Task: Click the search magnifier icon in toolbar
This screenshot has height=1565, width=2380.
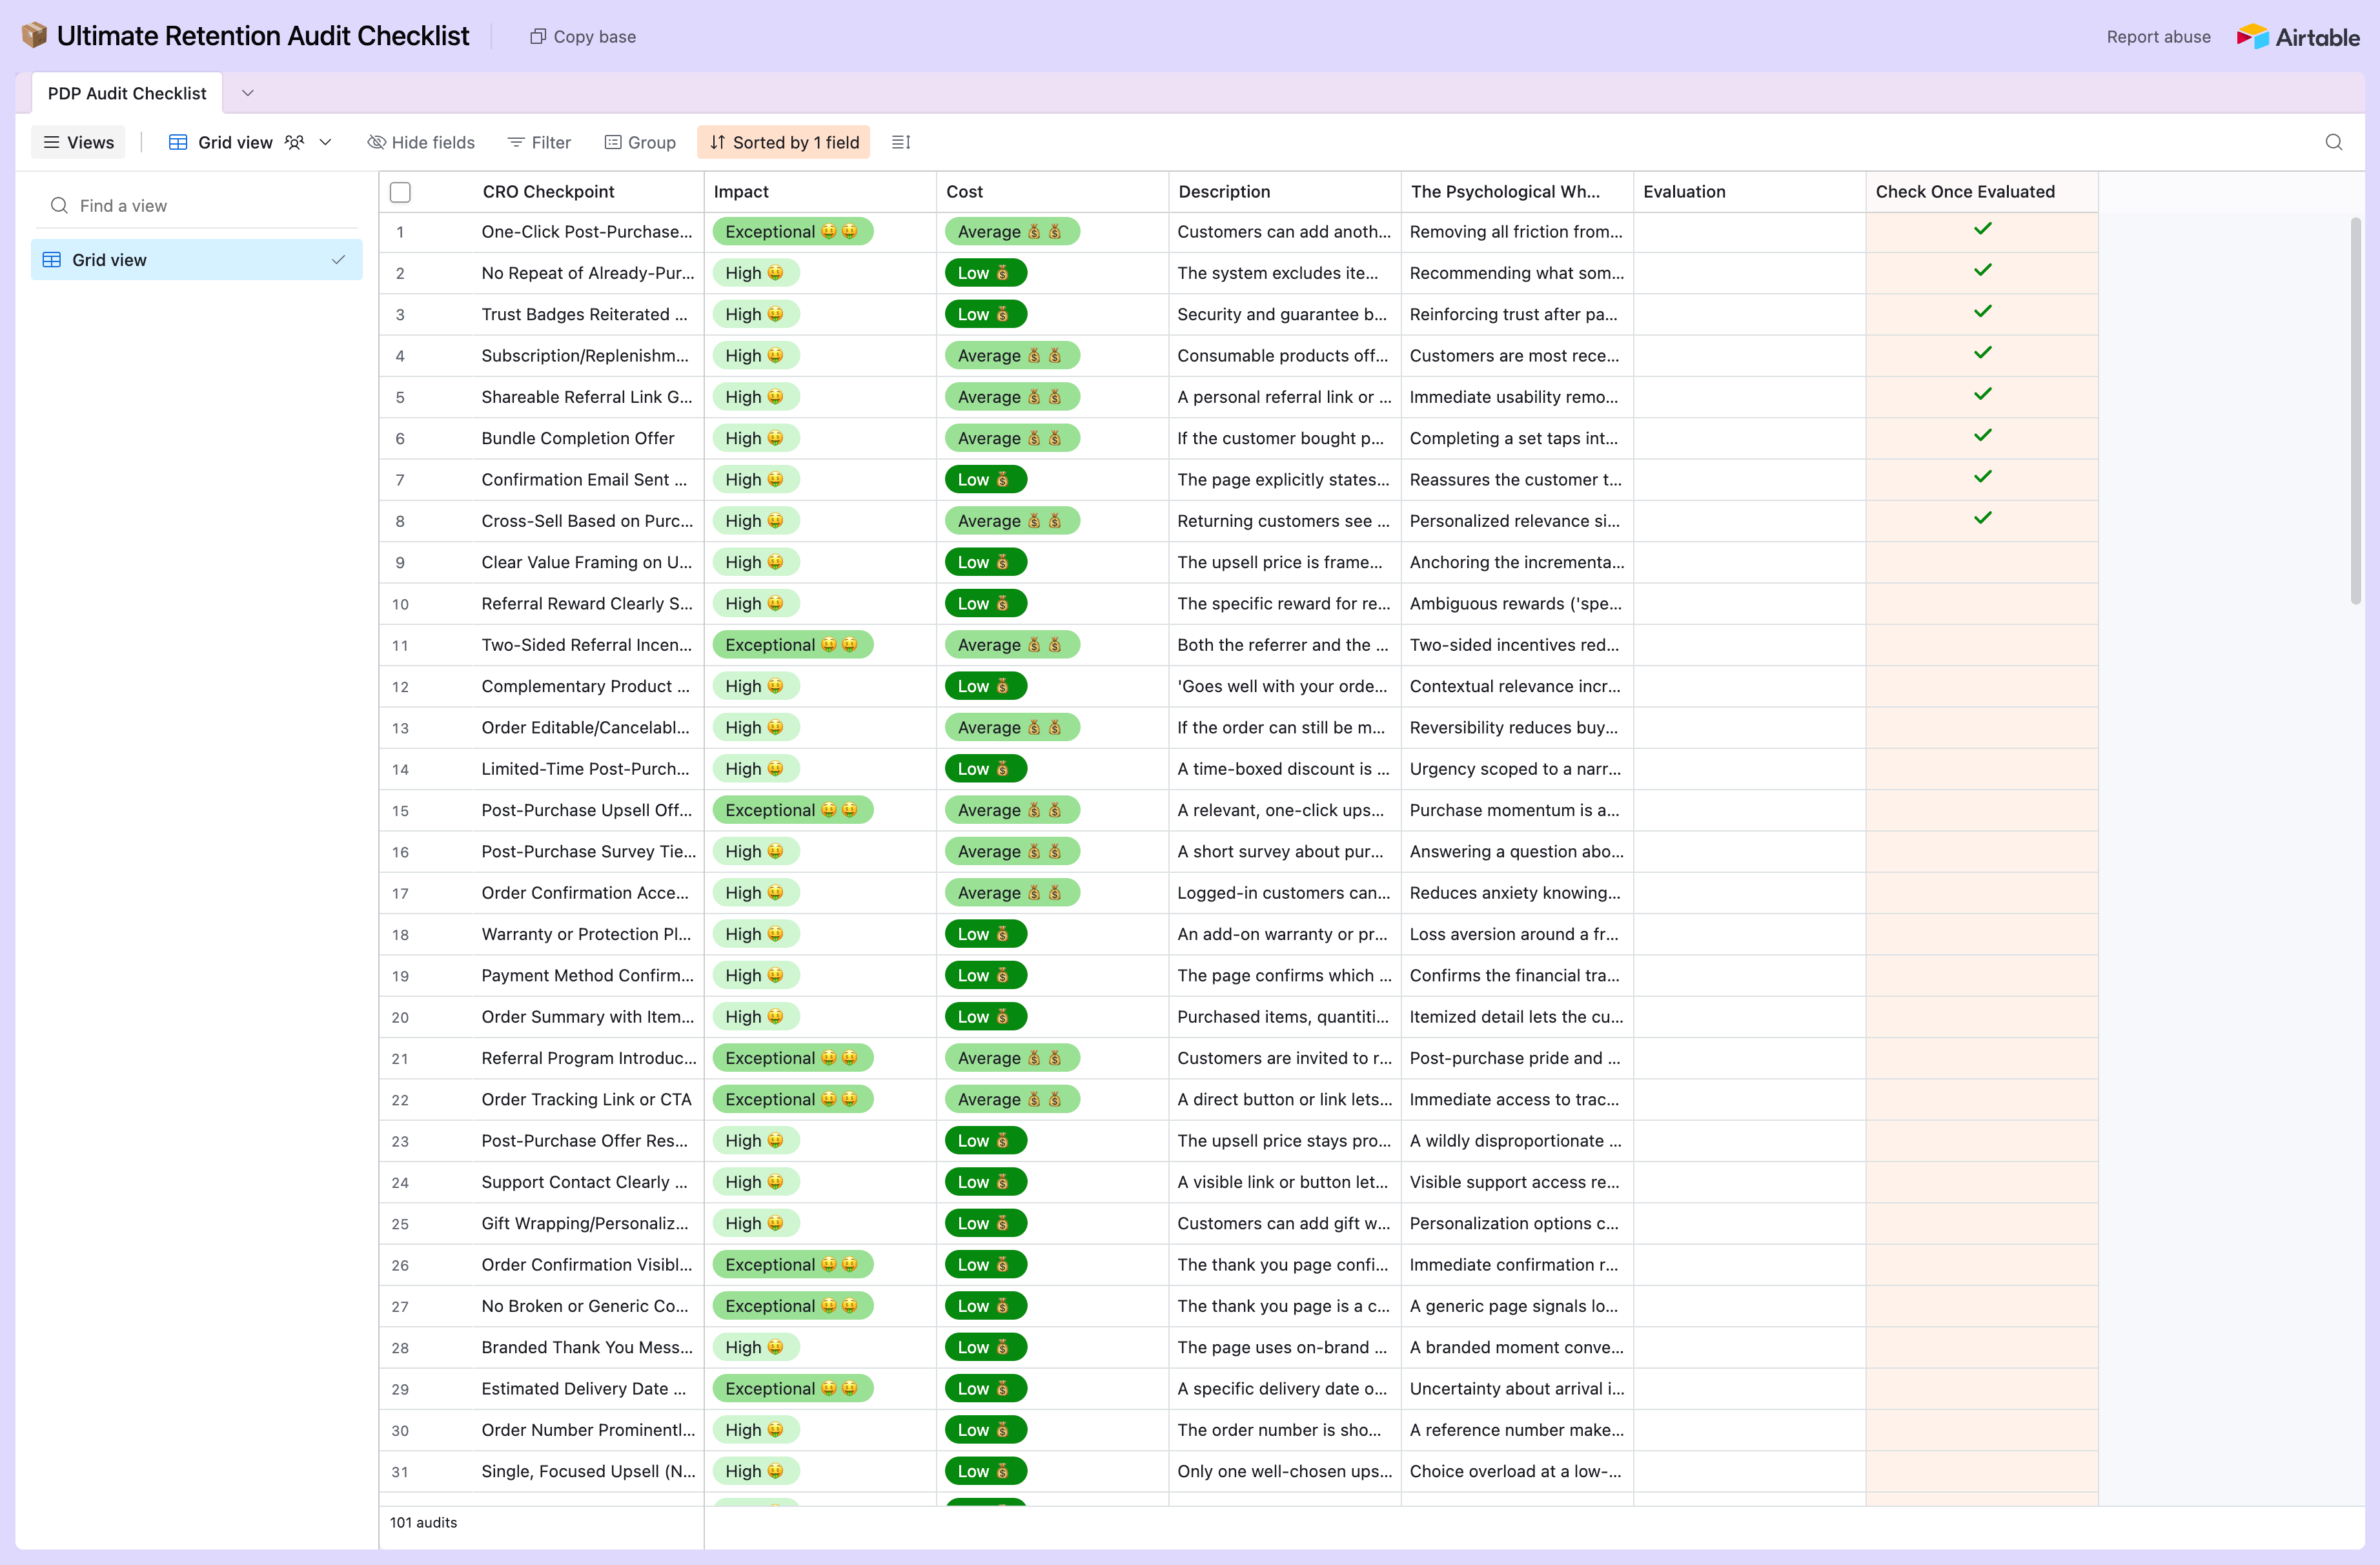Action: click(x=2333, y=142)
